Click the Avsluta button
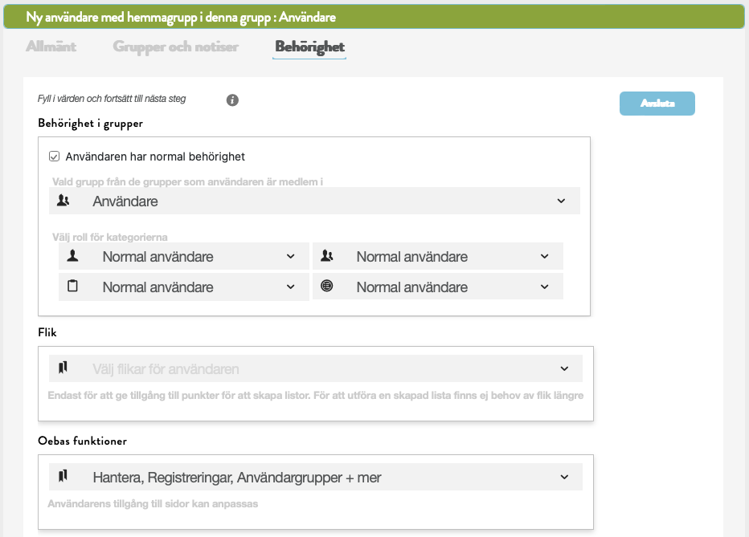Image resolution: width=749 pixels, height=537 pixels. pyautogui.click(x=657, y=104)
